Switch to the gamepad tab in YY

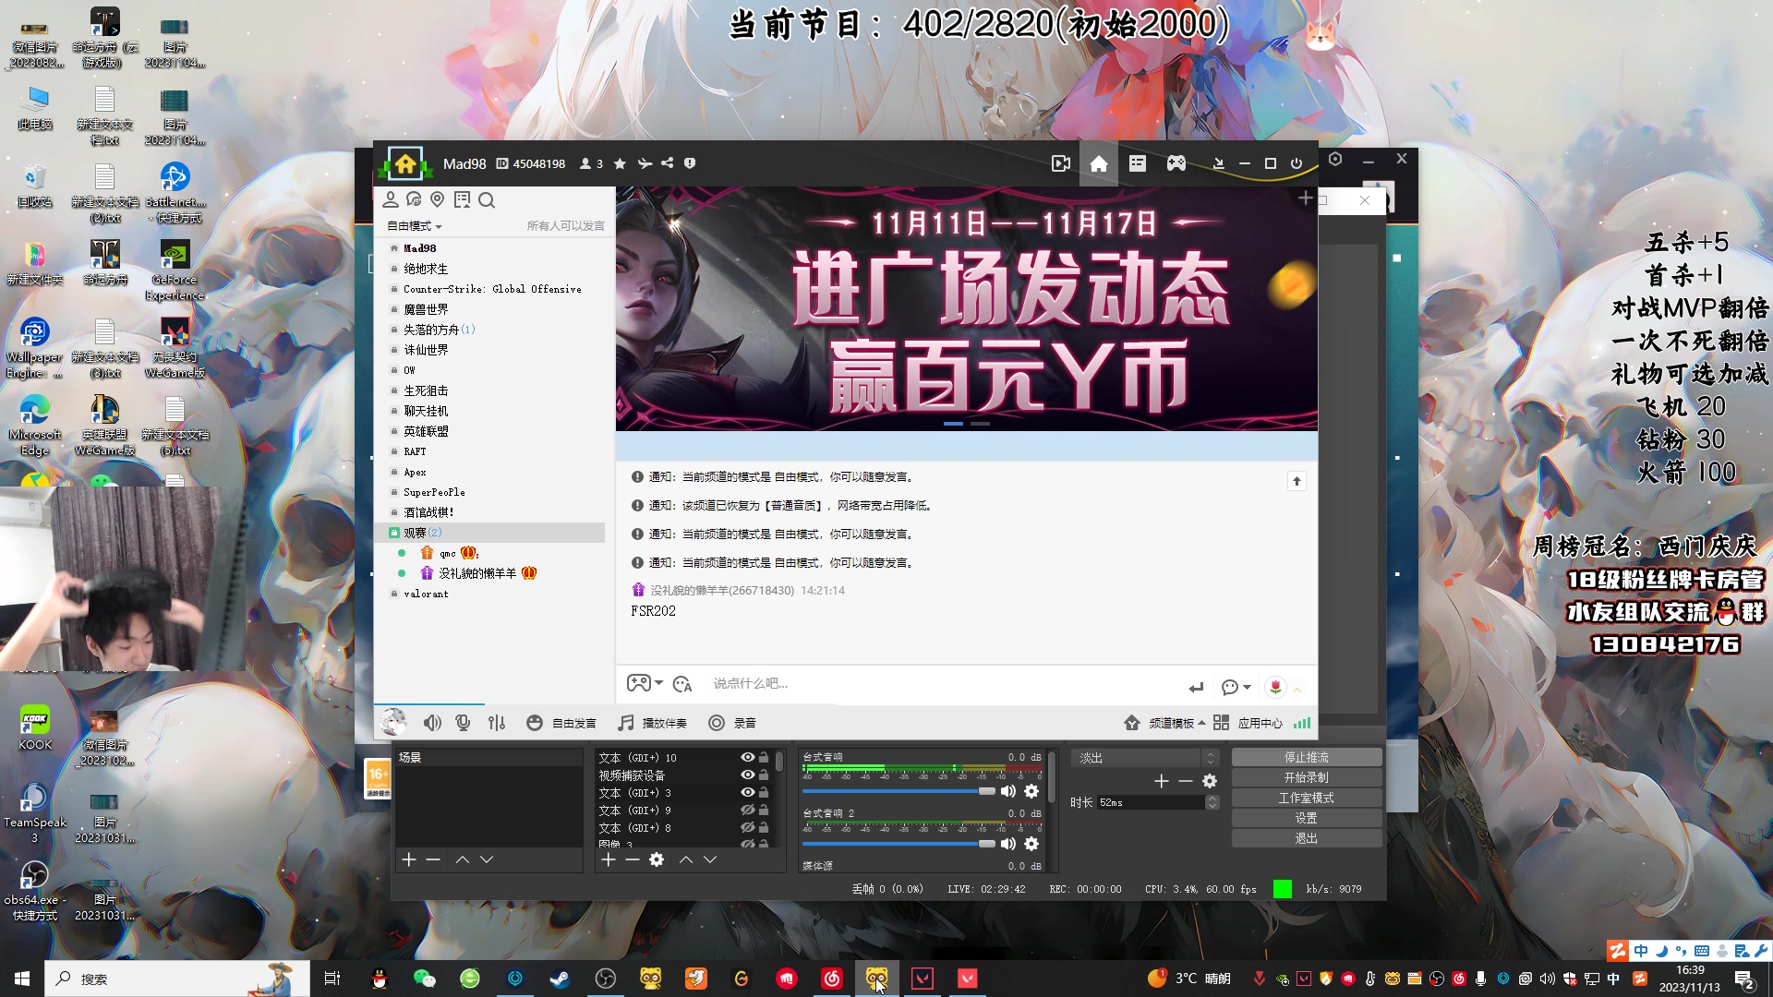1176,163
